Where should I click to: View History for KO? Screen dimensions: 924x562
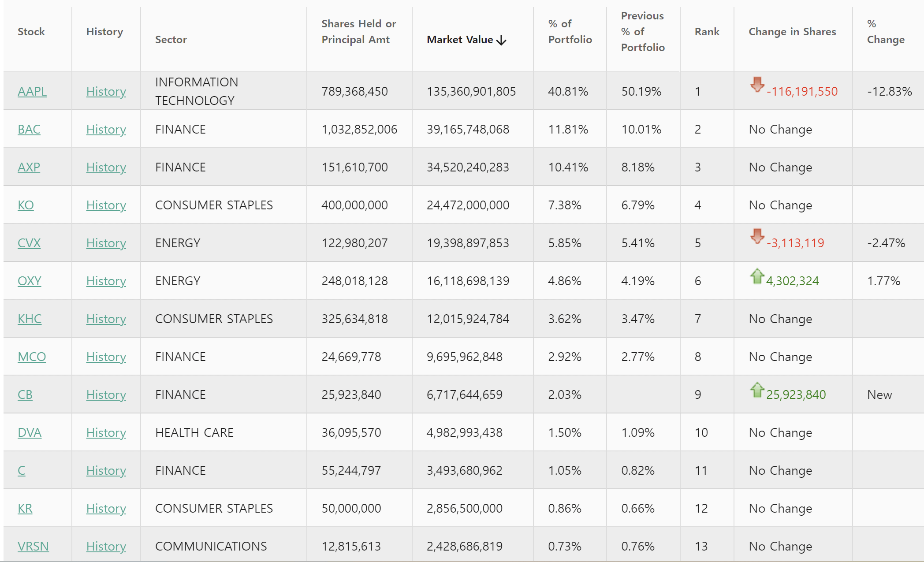pyautogui.click(x=106, y=205)
